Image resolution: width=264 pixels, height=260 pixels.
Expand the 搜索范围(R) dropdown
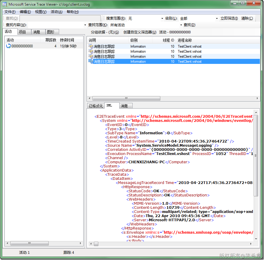click(x=162, y=18)
